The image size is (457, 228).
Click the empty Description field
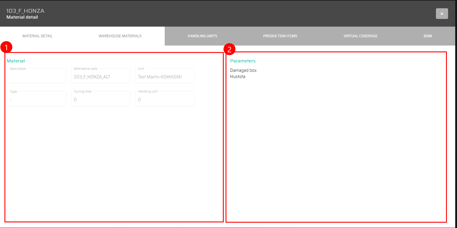pos(37,77)
